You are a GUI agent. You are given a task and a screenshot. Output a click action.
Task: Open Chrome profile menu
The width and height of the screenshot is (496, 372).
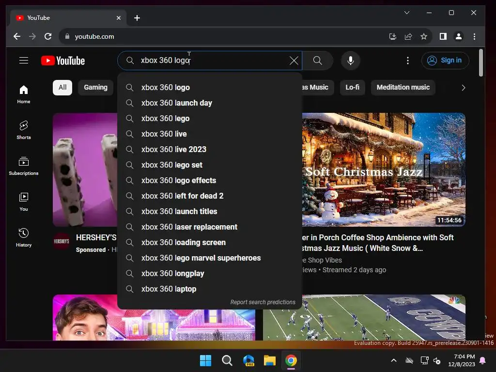458,36
